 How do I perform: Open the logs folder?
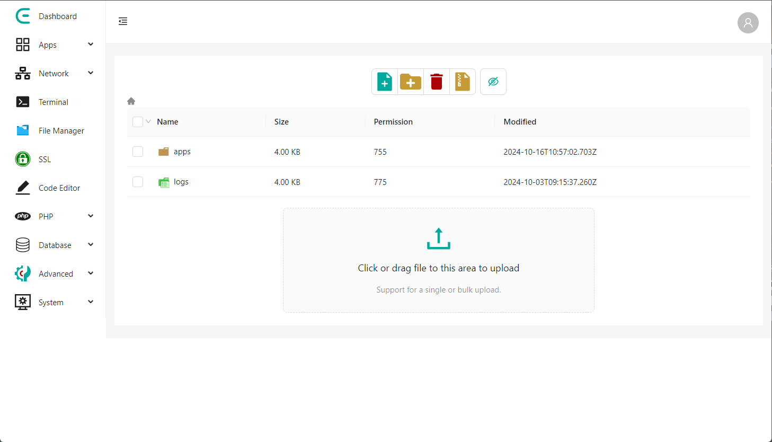181,182
